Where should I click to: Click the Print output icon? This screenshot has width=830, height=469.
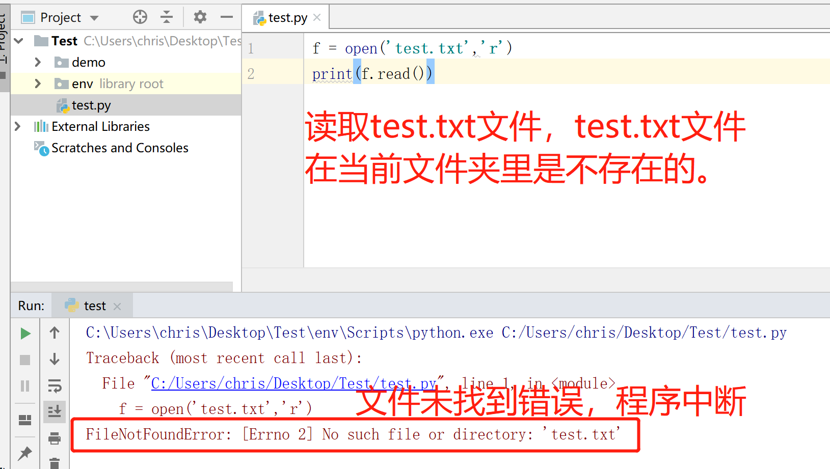55,438
